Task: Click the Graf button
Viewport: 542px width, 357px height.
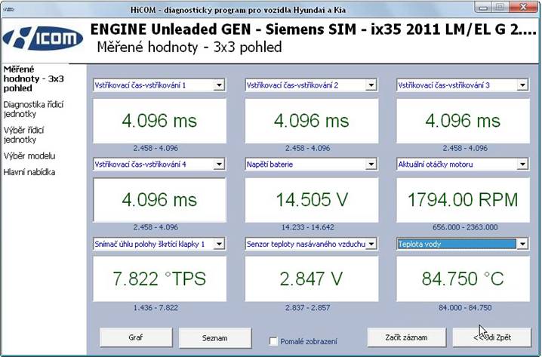Action: pyautogui.click(x=135, y=337)
